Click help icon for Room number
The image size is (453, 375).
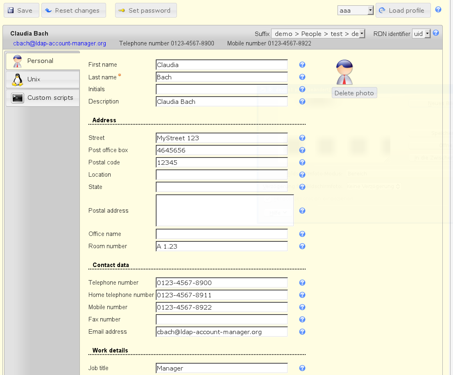coord(302,246)
